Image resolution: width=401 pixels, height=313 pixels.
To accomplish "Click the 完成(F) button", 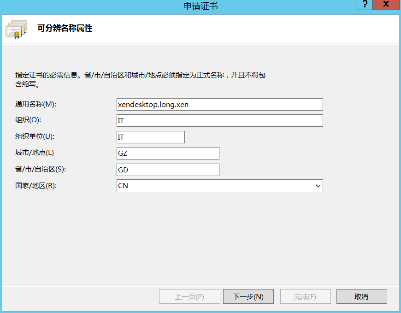I will point(305,296).
